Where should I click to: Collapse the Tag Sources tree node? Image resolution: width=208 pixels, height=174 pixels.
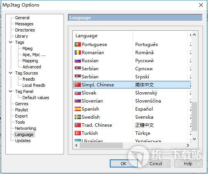click(x=10, y=73)
